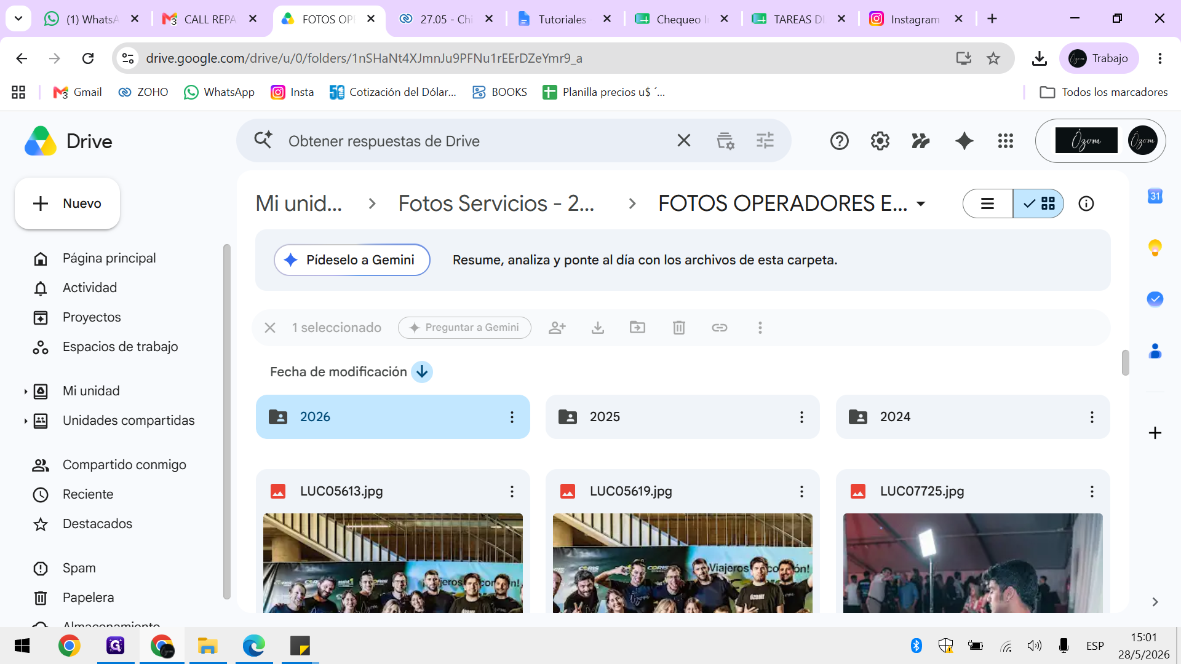Switch to list layout view

pyautogui.click(x=987, y=204)
